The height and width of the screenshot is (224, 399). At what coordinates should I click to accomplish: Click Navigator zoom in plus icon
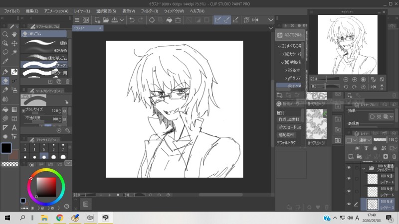click(x=354, y=80)
